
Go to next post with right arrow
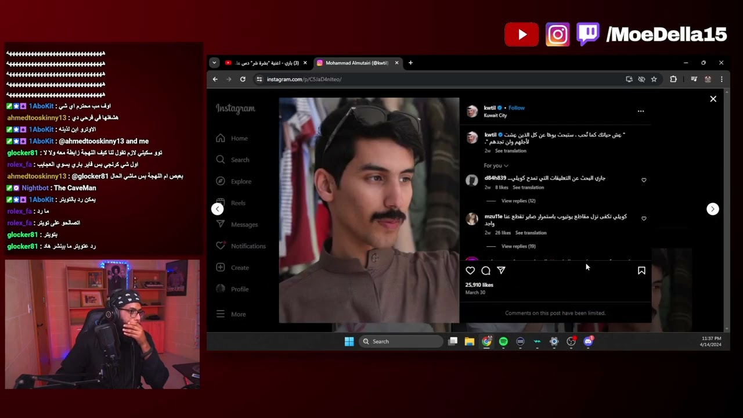click(x=713, y=209)
